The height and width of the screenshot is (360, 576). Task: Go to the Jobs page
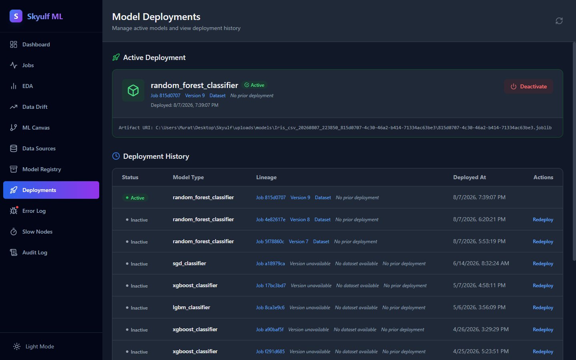click(x=51, y=65)
